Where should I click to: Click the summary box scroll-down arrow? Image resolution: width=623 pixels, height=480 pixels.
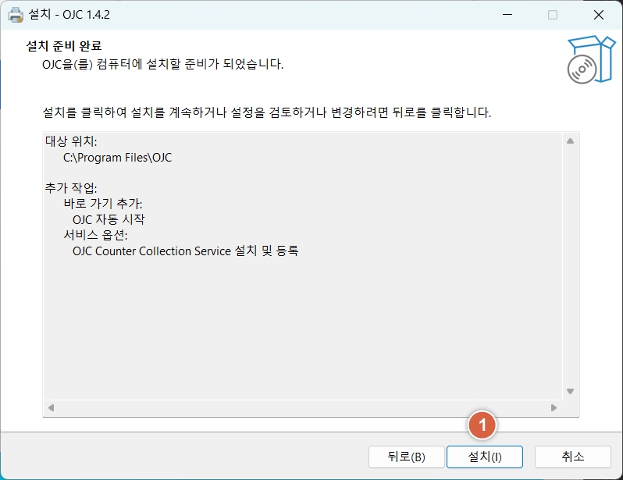point(570,391)
